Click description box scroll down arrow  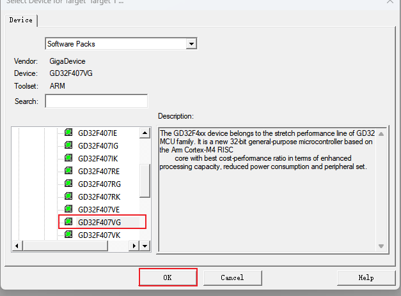381,246
